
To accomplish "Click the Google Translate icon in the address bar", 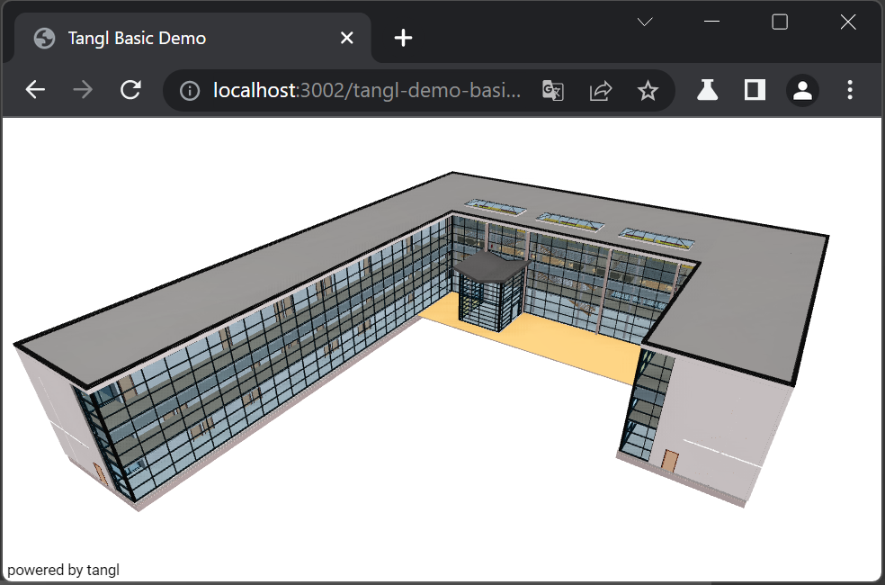I will [x=552, y=90].
